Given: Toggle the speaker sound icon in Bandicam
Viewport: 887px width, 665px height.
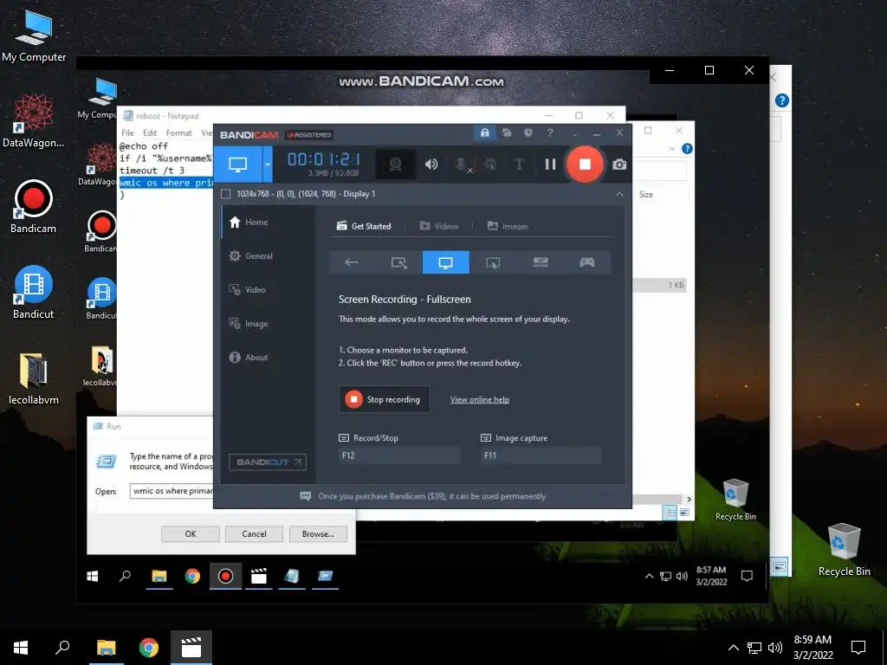Looking at the screenshot, I should pos(431,165).
